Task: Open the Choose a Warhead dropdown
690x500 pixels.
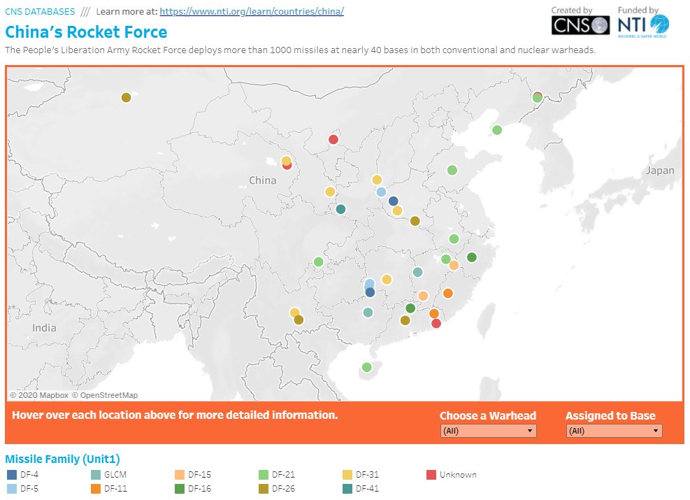Action: 488,431
